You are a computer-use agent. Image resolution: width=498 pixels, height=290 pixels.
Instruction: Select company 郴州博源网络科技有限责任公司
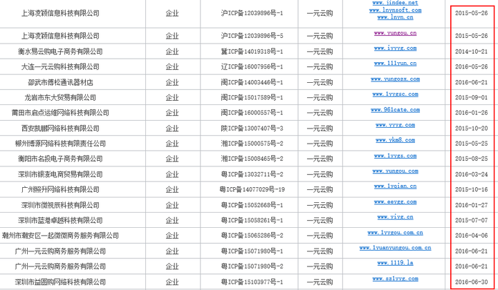pyautogui.click(x=60, y=144)
